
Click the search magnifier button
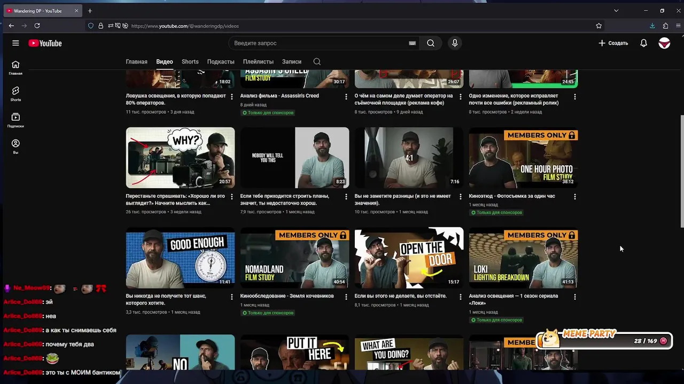pos(431,43)
